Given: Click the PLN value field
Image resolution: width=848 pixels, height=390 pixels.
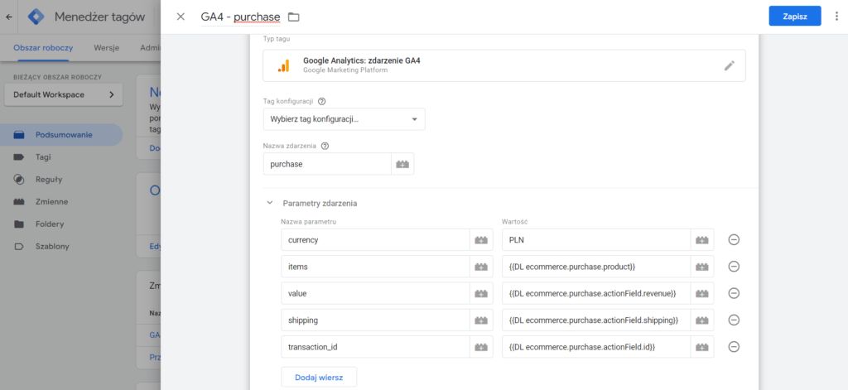Looking at the screenshot, I should 596,239.
